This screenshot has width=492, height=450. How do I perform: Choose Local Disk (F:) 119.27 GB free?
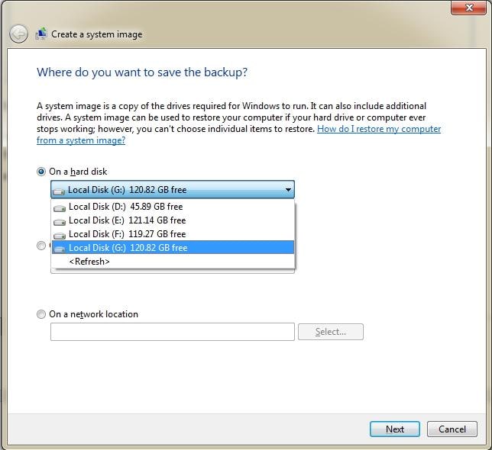[173, 234]
